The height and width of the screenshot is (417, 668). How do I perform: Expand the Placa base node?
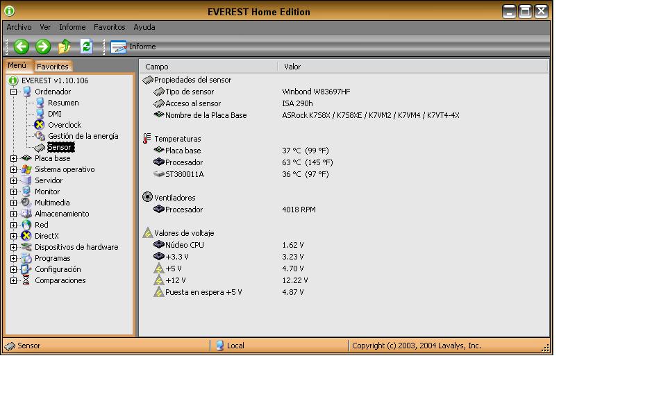tap(14, 158)
